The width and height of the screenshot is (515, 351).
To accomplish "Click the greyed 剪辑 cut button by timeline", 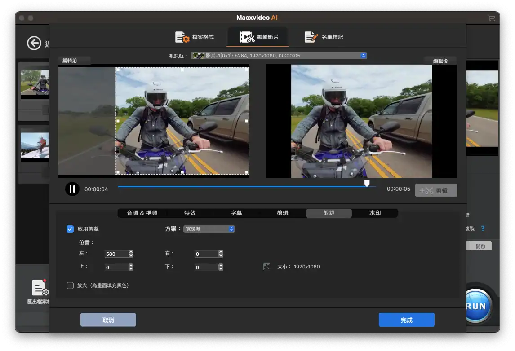I will tap(436, 190).
